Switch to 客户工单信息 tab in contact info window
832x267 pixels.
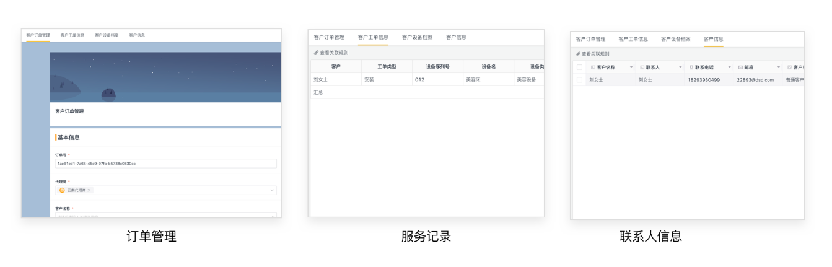633,39
